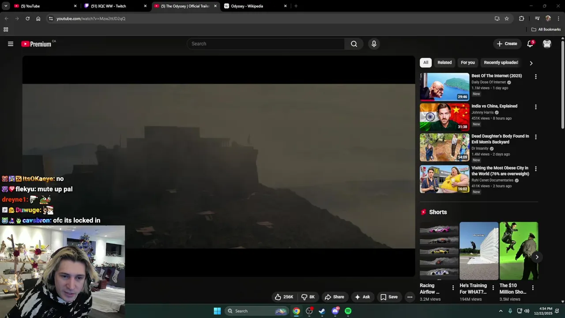
Task: Dislike the video with thumbs down
Action: (x=308, y=297)
